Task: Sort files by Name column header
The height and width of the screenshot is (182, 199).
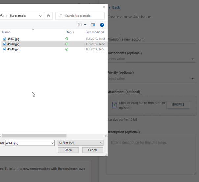Action: (6, 32)
